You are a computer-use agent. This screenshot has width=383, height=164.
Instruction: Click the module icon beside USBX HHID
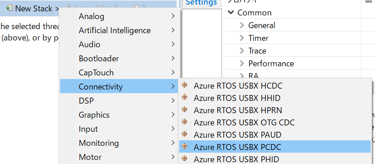click(x=184, y=97)
